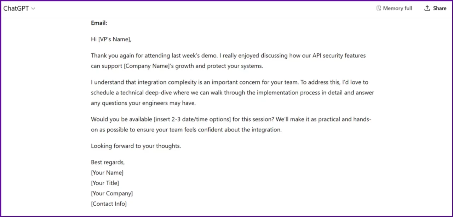
Task: Click the Memory full icon
Action: tap(379, 8)
